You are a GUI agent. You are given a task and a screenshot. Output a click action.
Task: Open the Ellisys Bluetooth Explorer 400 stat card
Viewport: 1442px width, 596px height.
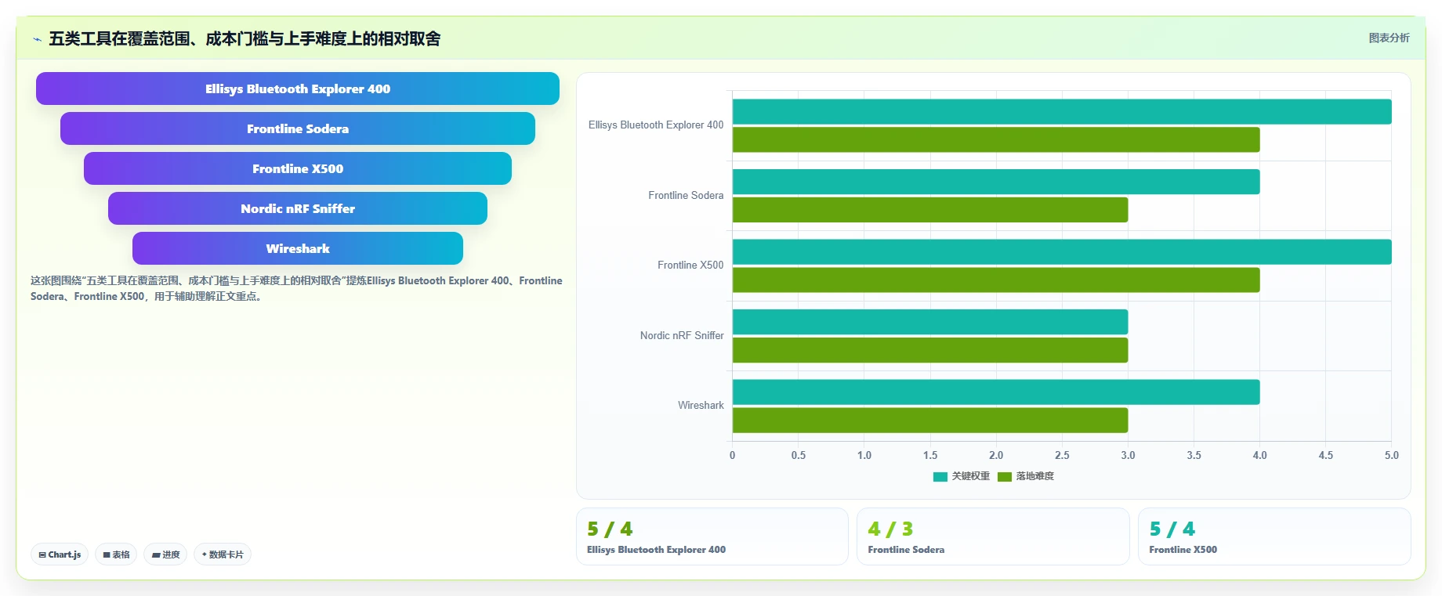point(712,536)
